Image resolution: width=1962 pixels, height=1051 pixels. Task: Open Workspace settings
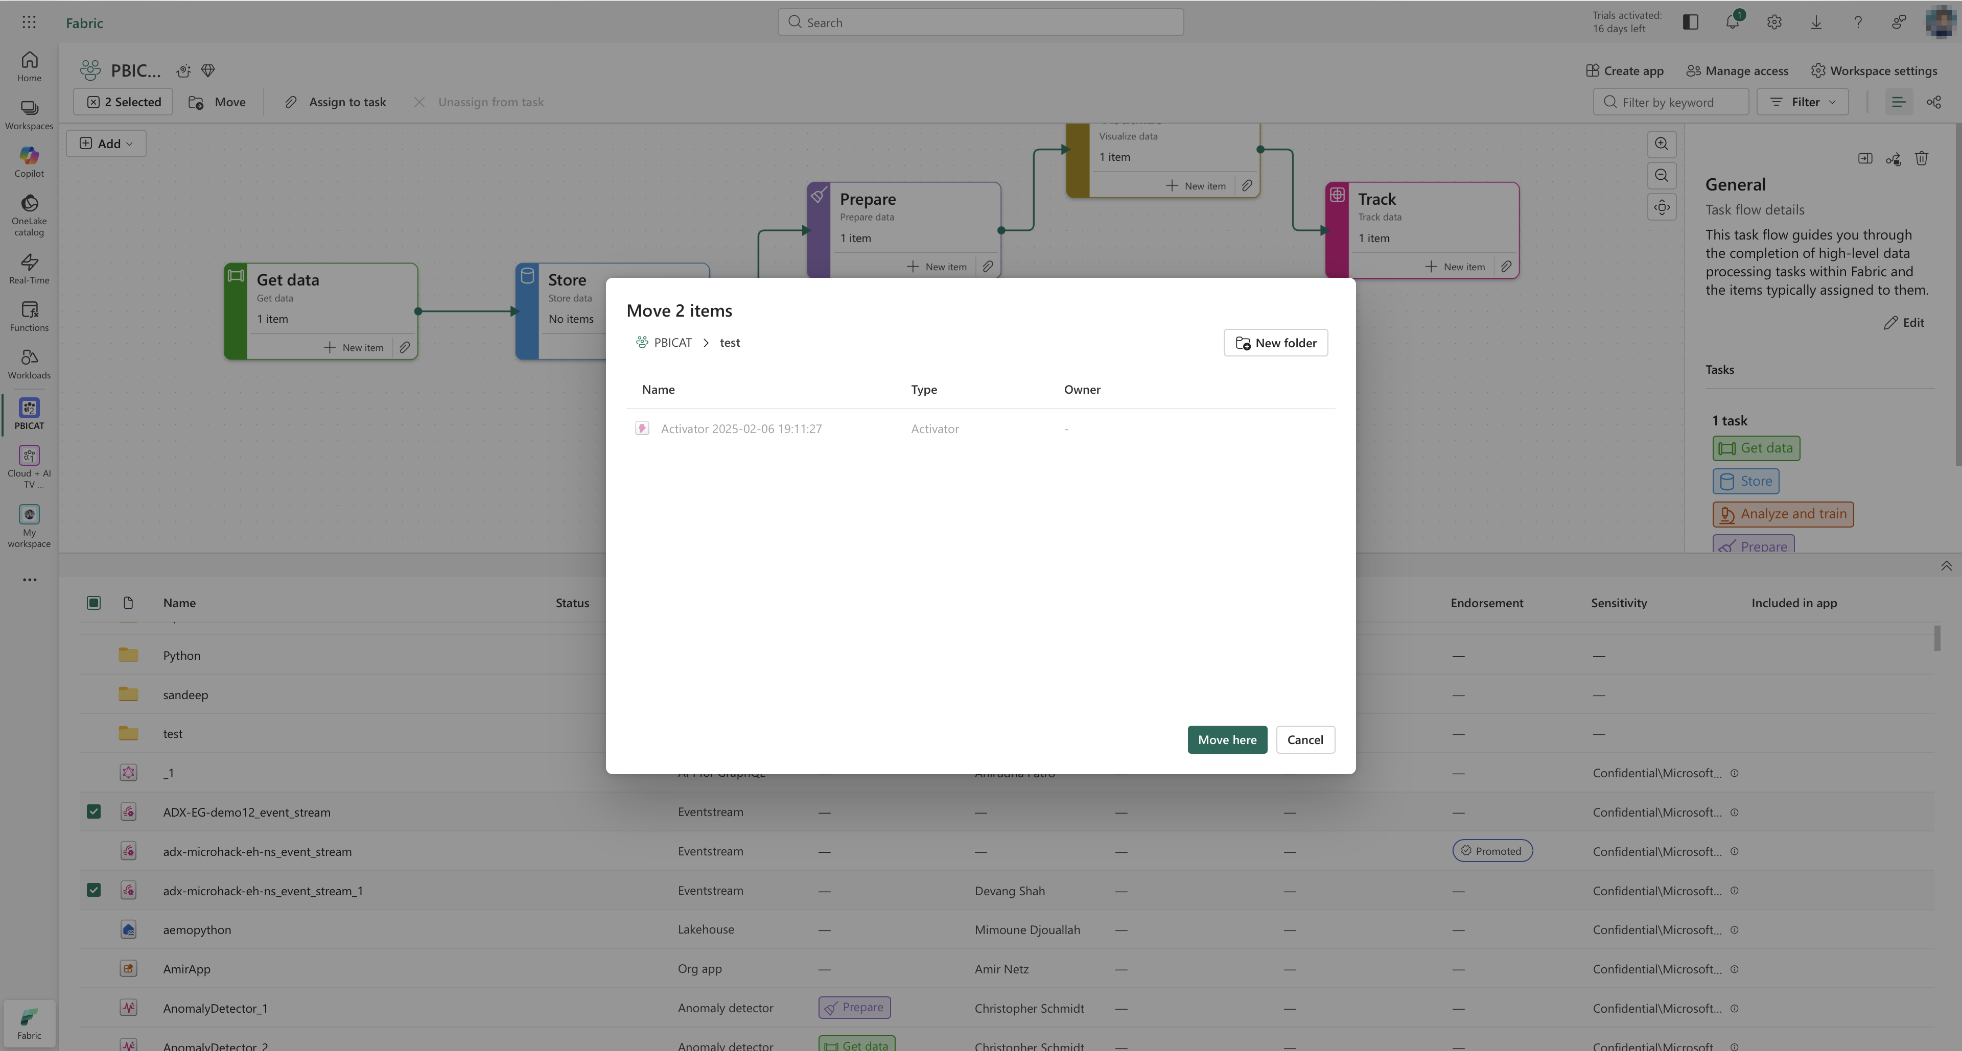click(x=1874, y=71)
